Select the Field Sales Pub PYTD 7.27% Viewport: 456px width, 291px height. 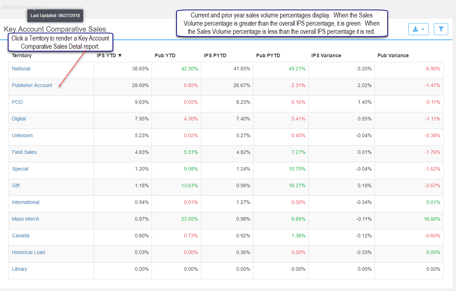298,152
